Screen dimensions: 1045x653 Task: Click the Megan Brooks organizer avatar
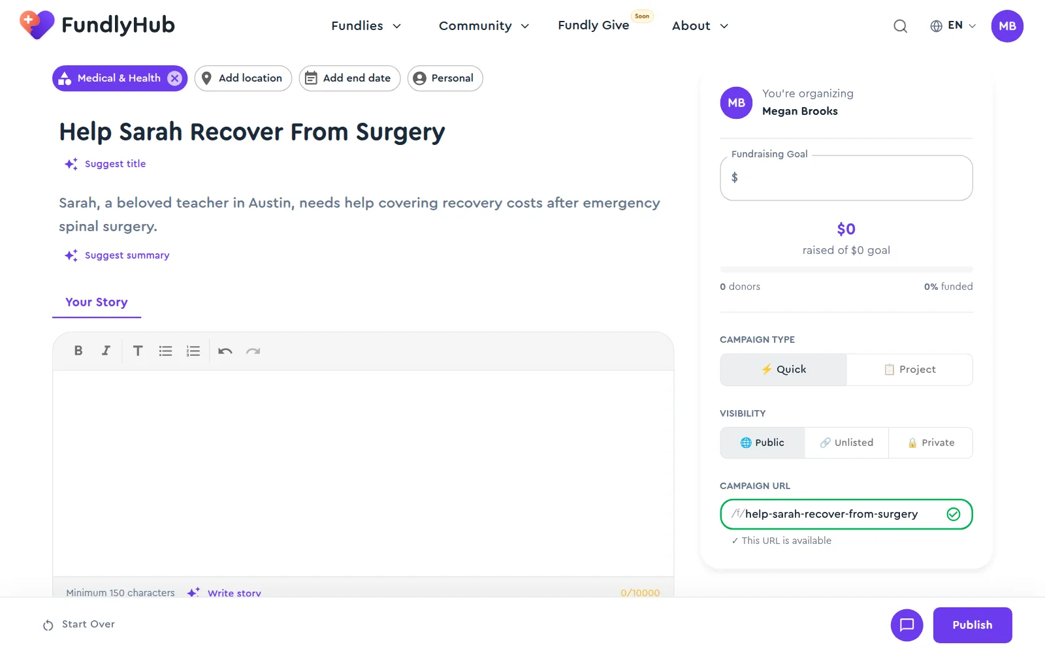736,103
